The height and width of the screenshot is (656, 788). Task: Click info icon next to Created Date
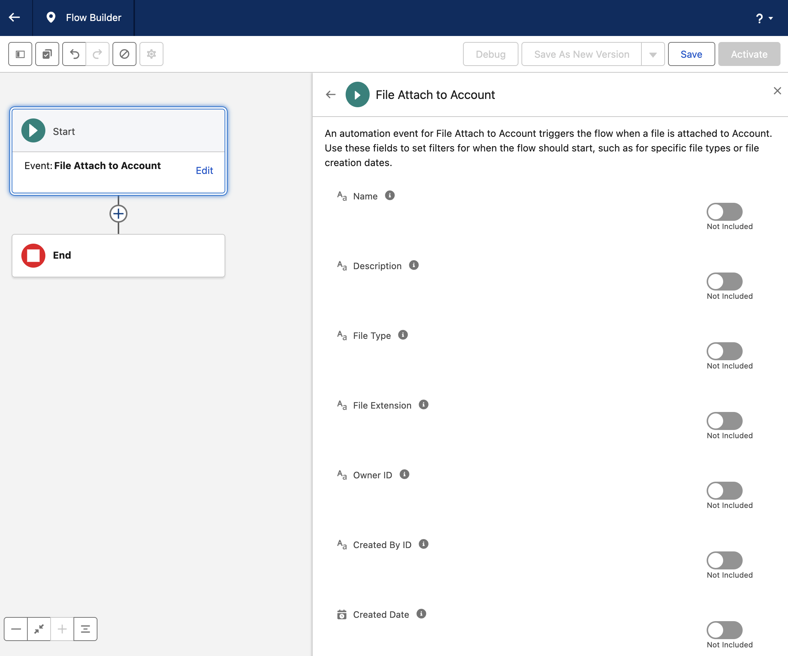click(421, 614)
